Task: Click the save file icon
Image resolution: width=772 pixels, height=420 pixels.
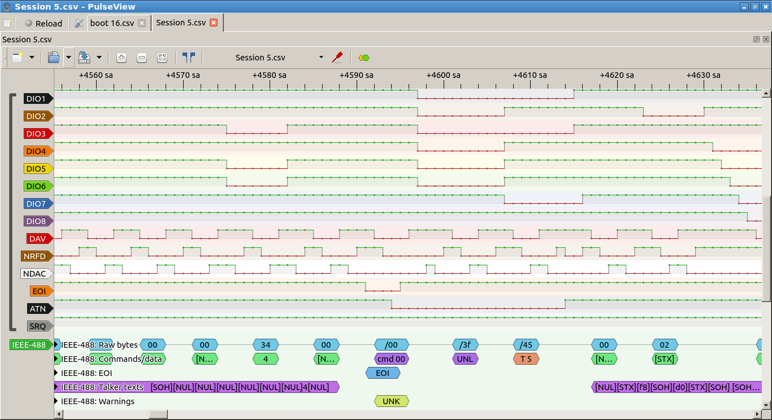Action: [x=84, y=58]
